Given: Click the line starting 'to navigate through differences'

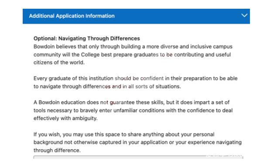Looking at the screenshot, I should [107, 86].
